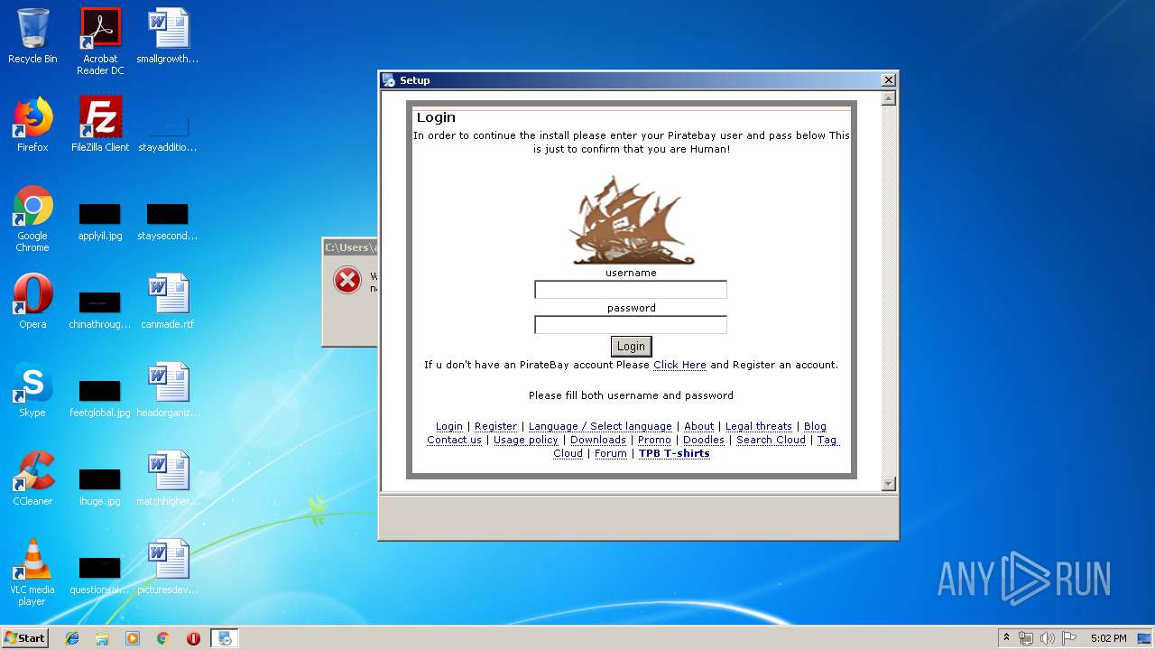This screenshot has height=650, width=1155.
Task: Select the applyil.jpg image file
Action: (x=100, y=222)
